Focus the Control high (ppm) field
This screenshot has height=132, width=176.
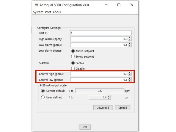click(99, 74)
